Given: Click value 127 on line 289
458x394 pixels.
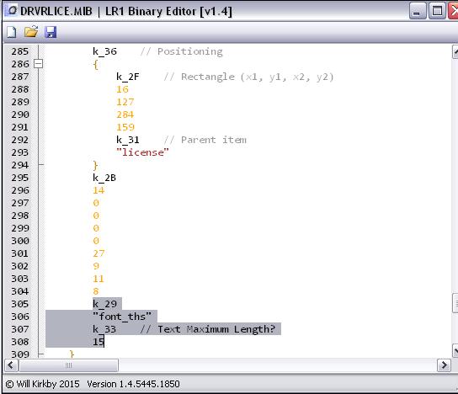Looking at the screenshot, I should point(125,102).
